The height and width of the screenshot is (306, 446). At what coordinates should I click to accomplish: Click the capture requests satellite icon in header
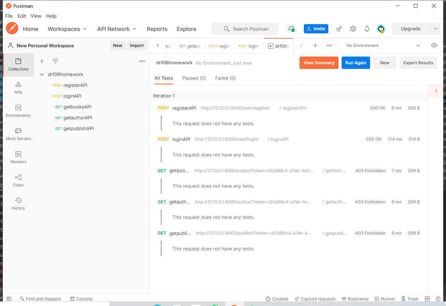coord(339,29)
